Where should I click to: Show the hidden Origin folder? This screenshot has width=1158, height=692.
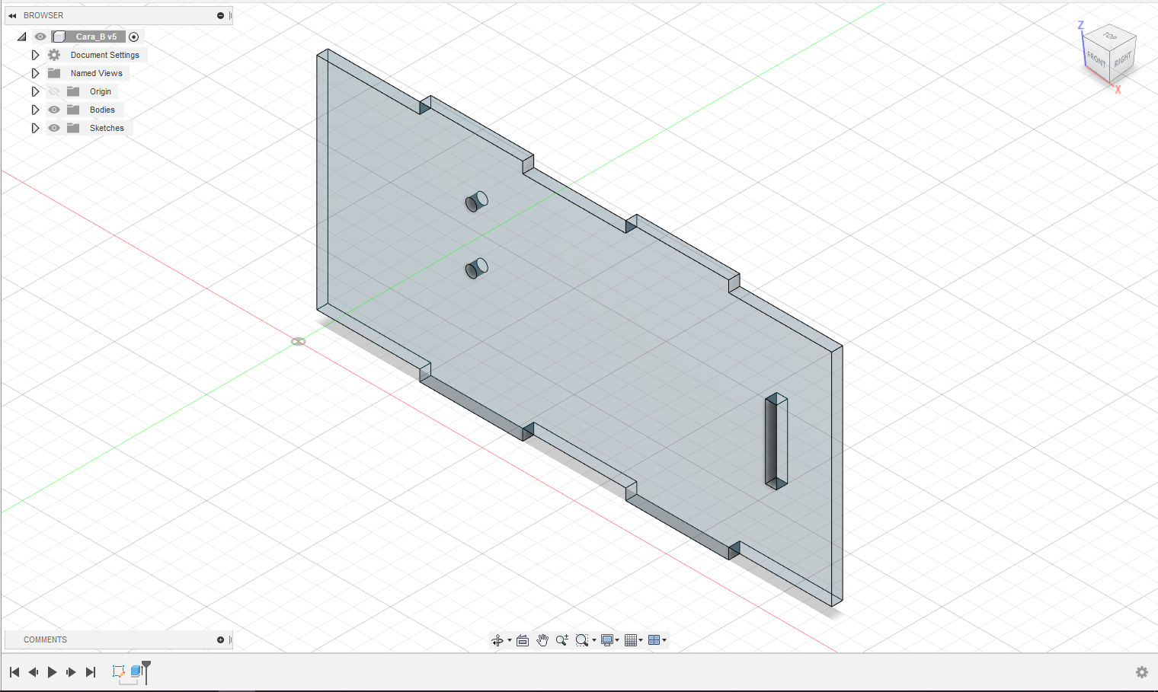[54, 91]
